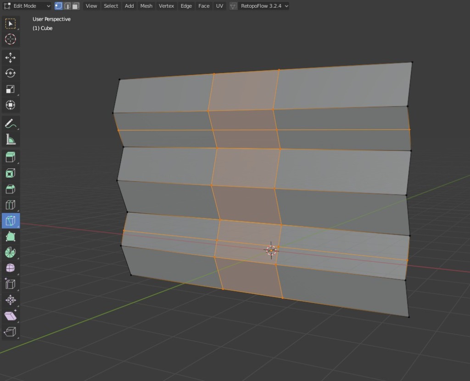Screen dimensions: 470x381
Task: Click the RetopoFlow icon button
Action: tap(234, 6)
